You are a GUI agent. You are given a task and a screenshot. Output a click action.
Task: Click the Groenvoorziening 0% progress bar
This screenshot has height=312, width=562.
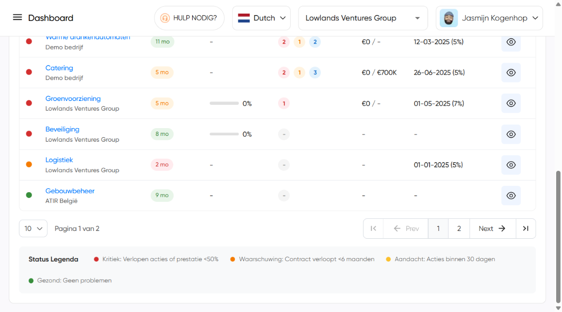224,103
